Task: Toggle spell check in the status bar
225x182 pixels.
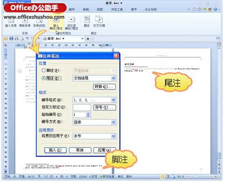Action: 107,176
